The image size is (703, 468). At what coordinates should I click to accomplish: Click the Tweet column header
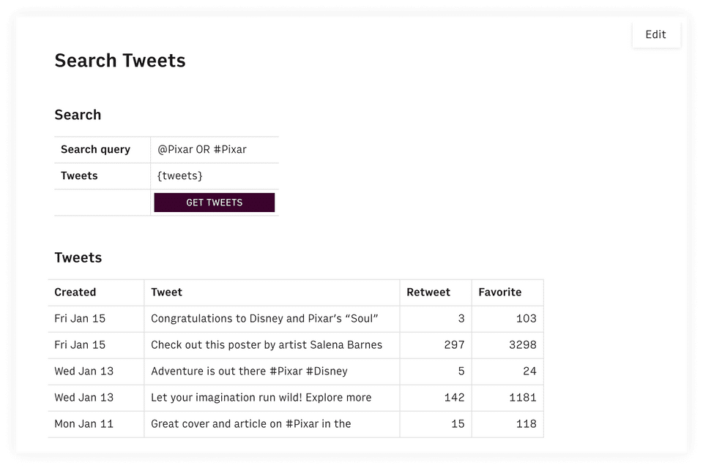(167, 292)
